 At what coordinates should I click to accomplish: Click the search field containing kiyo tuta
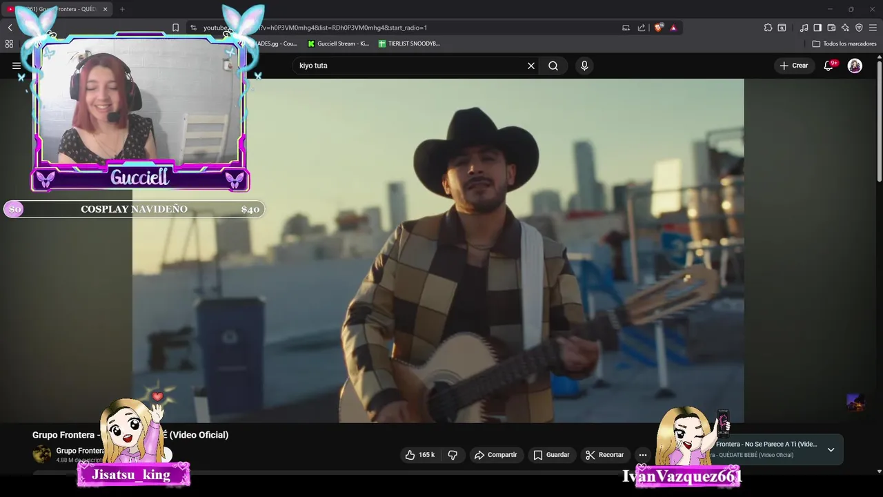(x=410, y=66)
